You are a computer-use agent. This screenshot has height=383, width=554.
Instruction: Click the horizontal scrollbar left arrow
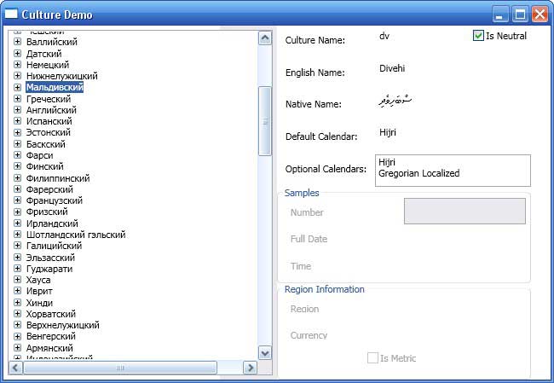(15, 368)
